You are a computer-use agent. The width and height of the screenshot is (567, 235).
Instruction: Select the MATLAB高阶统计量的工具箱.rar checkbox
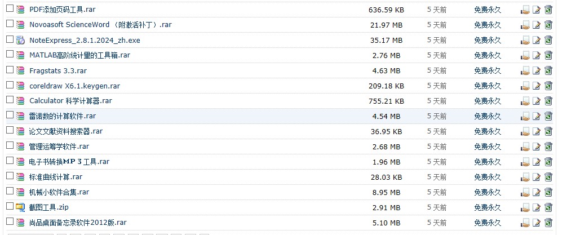(10, 55)
